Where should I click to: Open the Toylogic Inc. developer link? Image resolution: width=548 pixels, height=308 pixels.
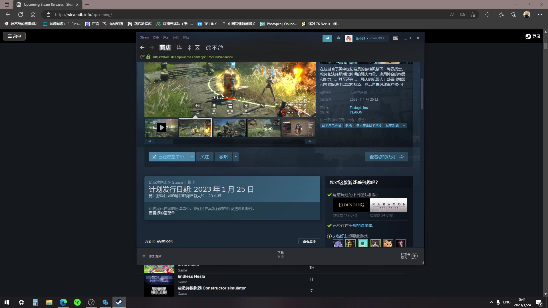(x=359, y=108)
